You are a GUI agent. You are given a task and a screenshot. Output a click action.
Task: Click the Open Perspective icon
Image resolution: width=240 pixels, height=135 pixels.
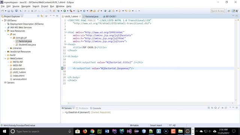pos(229,11)
